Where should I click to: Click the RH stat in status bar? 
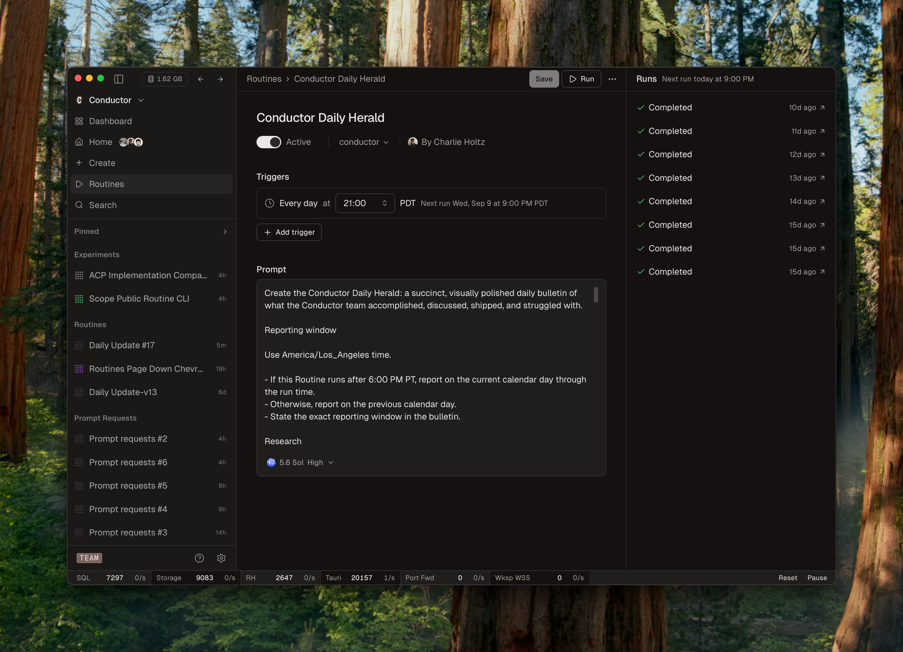280,578
